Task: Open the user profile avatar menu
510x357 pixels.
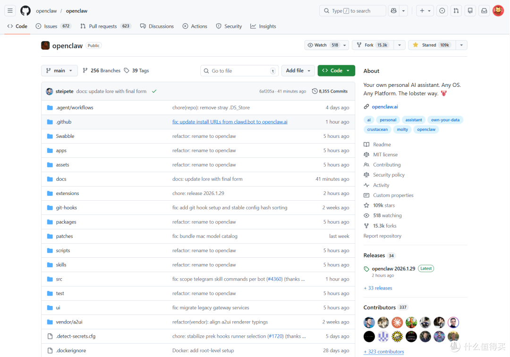Action: [498, 11]
